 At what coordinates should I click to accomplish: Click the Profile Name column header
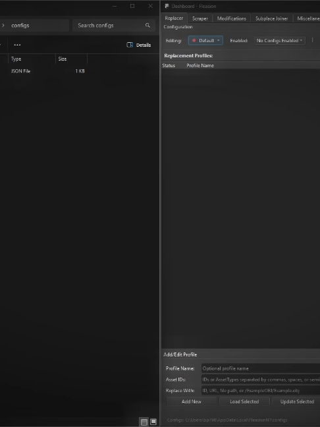[x=200, y=65]
